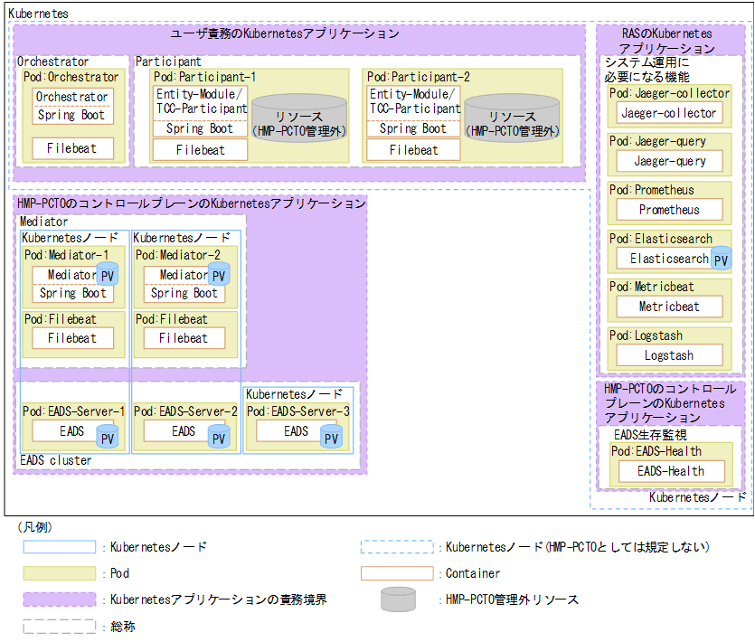This screenshot has height=642, width=755.
Task: Toggle the Filebeat container under Orchestrator
Action: pyautogui.click(x=72, y=149)
